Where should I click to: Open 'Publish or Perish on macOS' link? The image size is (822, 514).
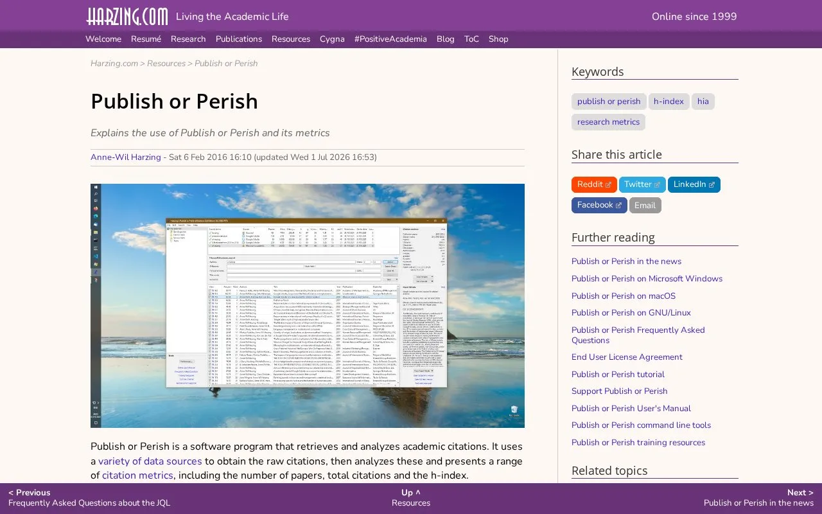pos(624,296)
